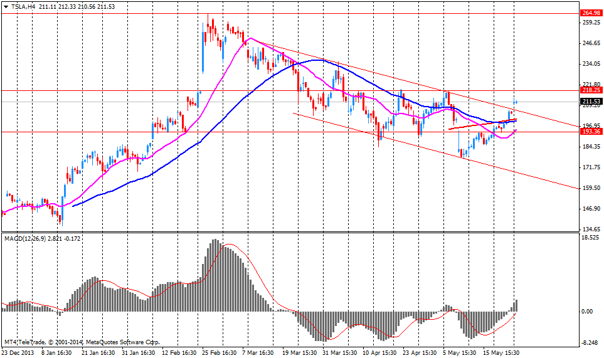
Task: Click the TSLA,H4 symbol title text
Action: point(23,6)
